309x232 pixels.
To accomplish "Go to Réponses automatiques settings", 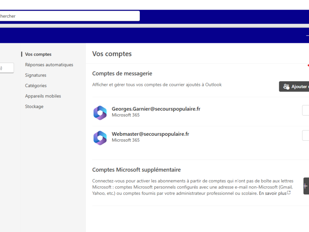I will pyautogui.click(x=49, y=65).
